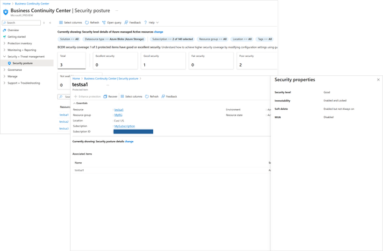Click the Home breadcrumb at the top
This screenshot has height=251, width=383.
[x=6, y=4]
